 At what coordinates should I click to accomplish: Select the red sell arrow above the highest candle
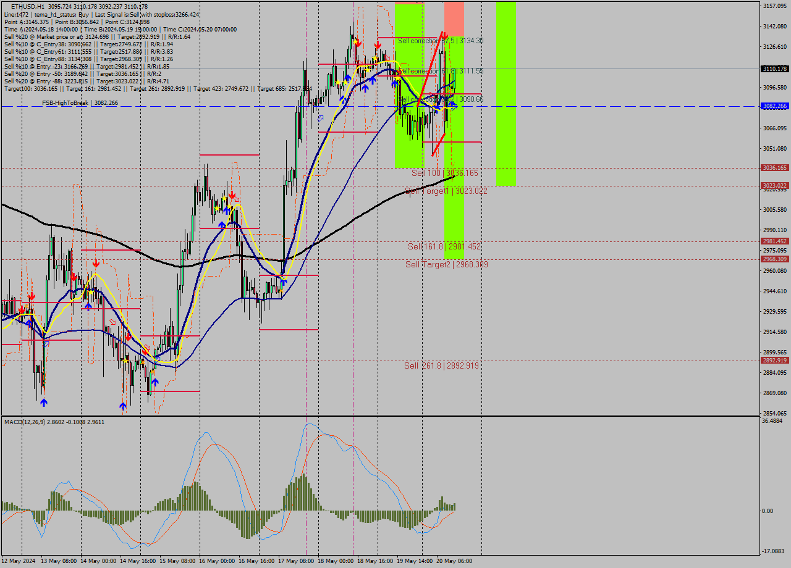point(358,42)
